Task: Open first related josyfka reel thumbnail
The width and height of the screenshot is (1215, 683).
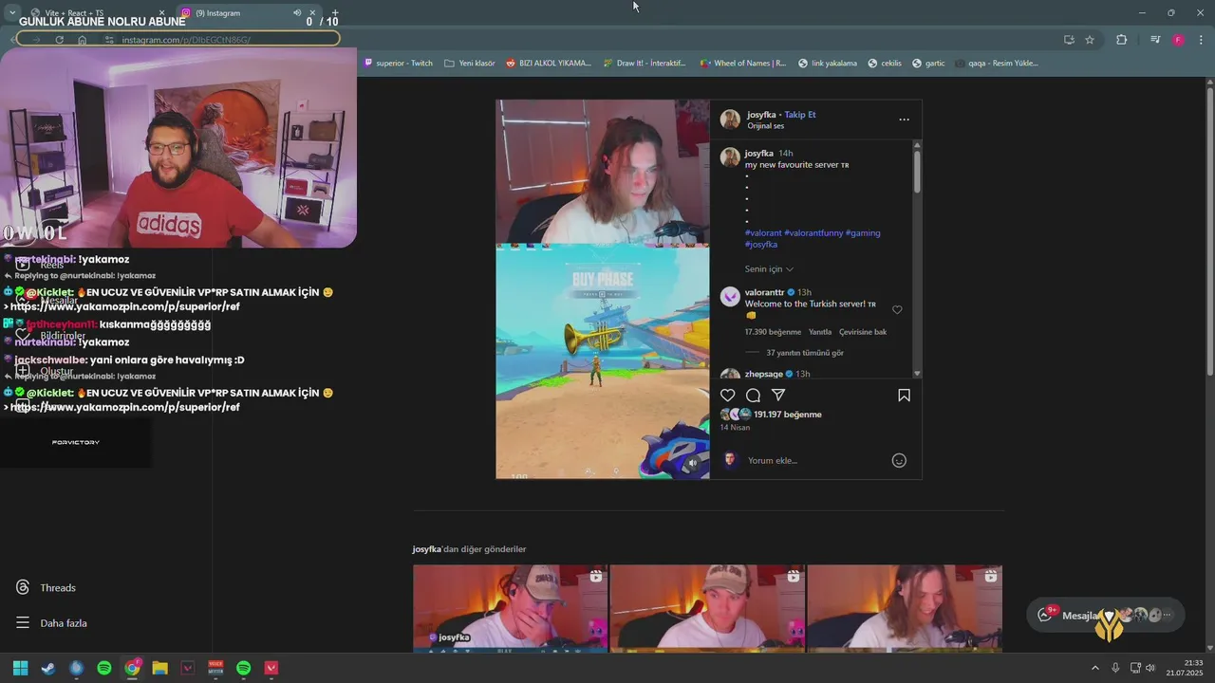Action: (x=510, y=608)
